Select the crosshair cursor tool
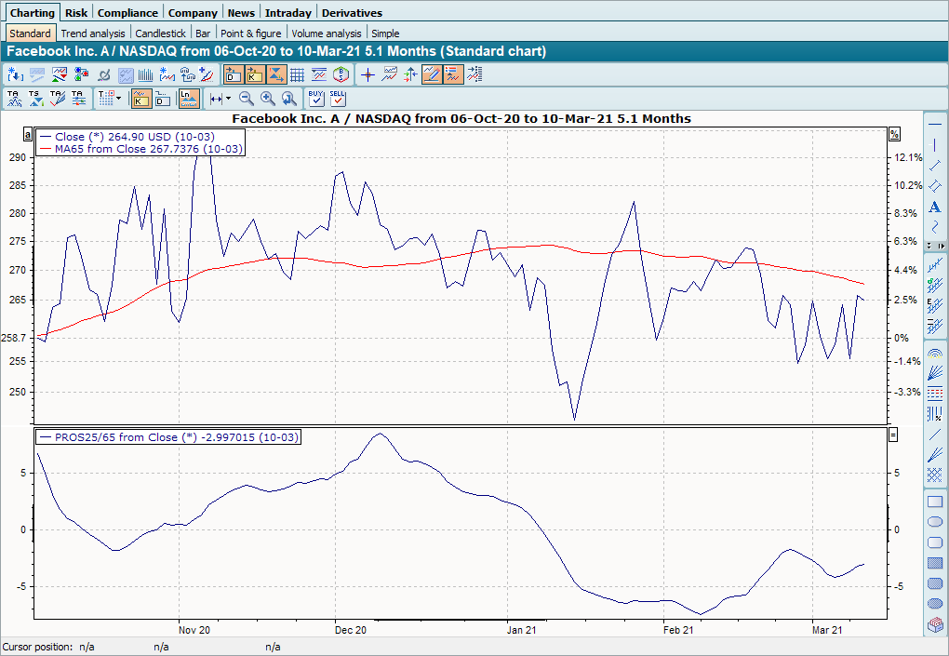 tap(368, 74)
